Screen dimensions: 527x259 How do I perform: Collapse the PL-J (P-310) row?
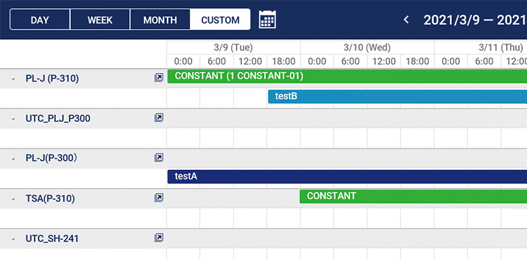13,78
